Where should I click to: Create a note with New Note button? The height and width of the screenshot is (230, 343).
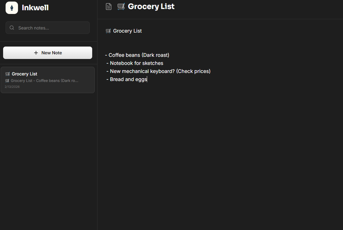click(x=47, y=53)
